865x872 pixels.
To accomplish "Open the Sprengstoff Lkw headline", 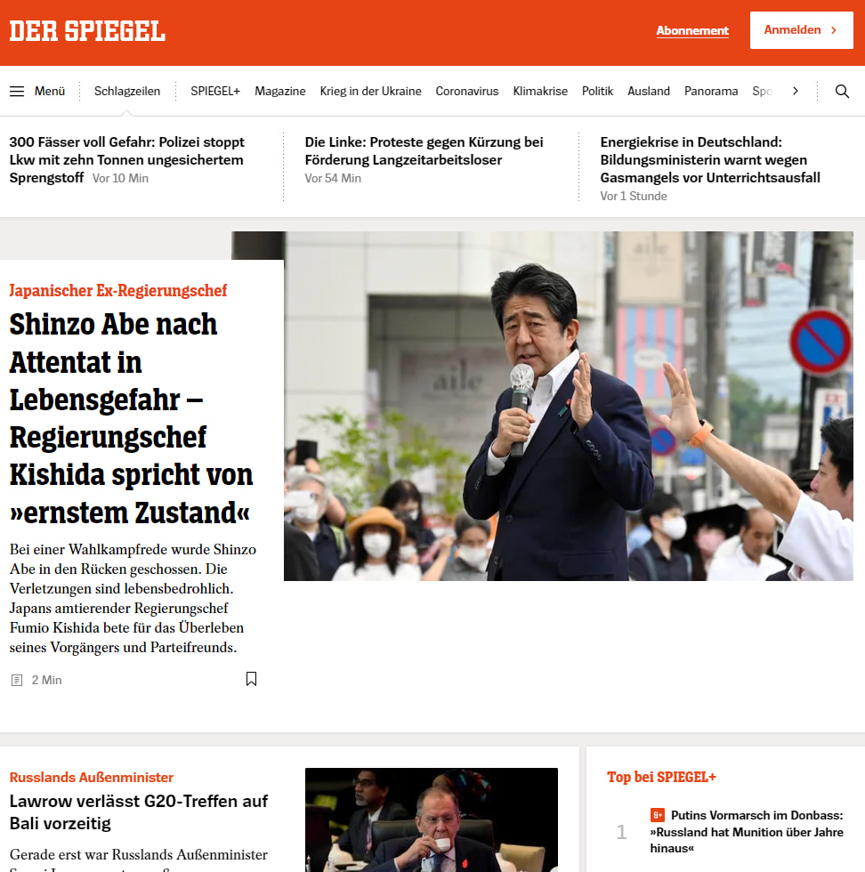I will coord(127,159).
